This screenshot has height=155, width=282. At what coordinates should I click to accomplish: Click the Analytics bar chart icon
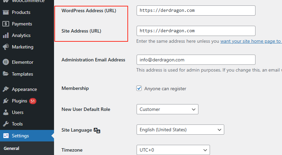pos(6,35)
